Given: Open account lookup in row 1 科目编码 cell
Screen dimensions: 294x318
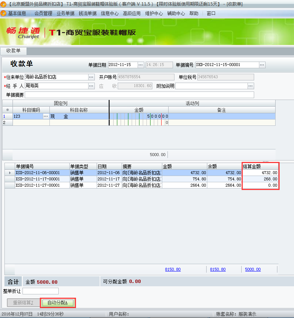Looking at the screenshot, I should coord(46,116).
